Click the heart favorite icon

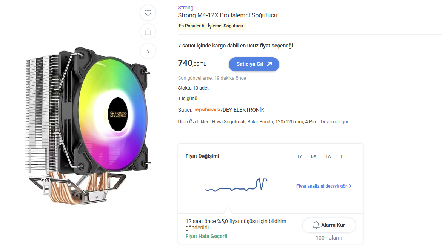pos(148,13)
